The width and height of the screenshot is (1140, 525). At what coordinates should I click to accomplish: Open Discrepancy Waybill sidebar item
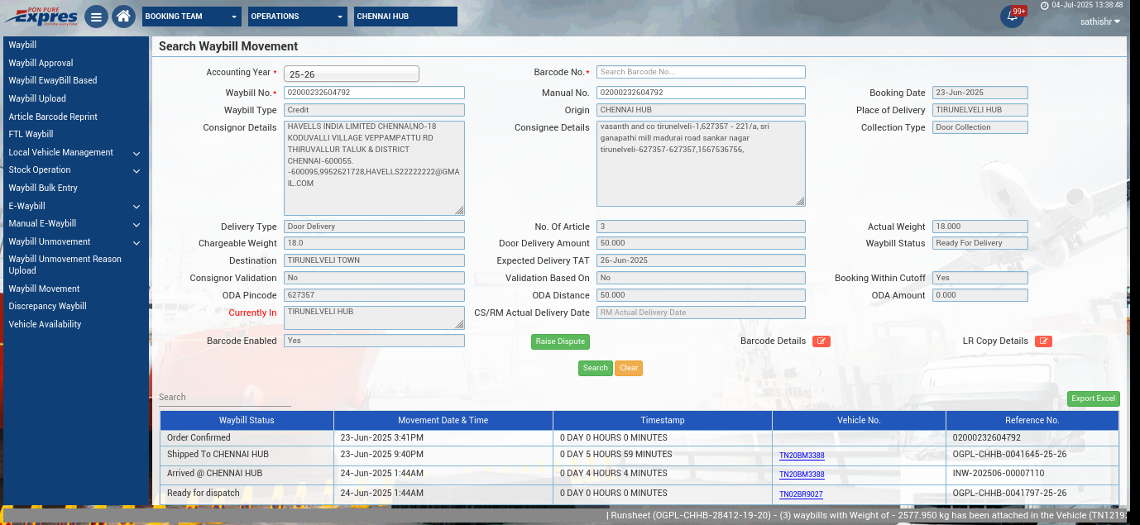47,307
